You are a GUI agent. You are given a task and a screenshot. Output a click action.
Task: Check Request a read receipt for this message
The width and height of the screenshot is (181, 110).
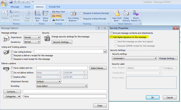coord(12,59)
